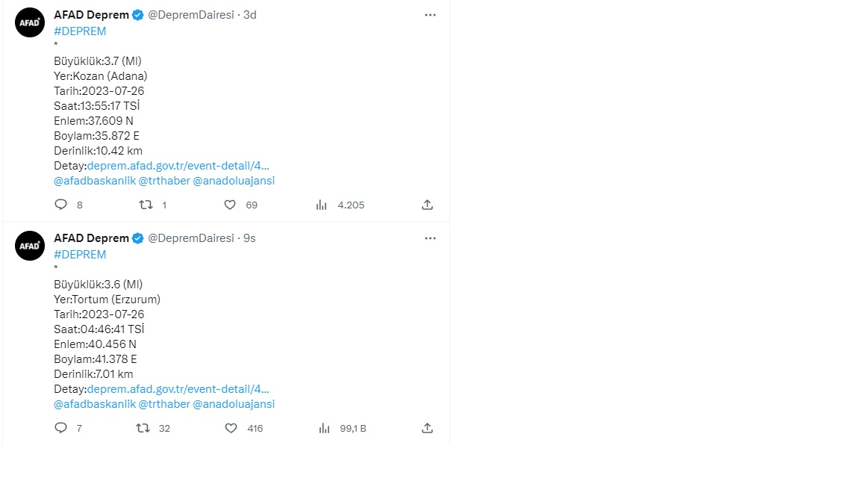
Task: Open more options for the Tortum tweet
Action: [x=430, y=238]
